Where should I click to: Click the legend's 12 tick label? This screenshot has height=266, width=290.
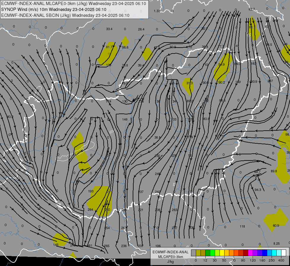point(205,260)
